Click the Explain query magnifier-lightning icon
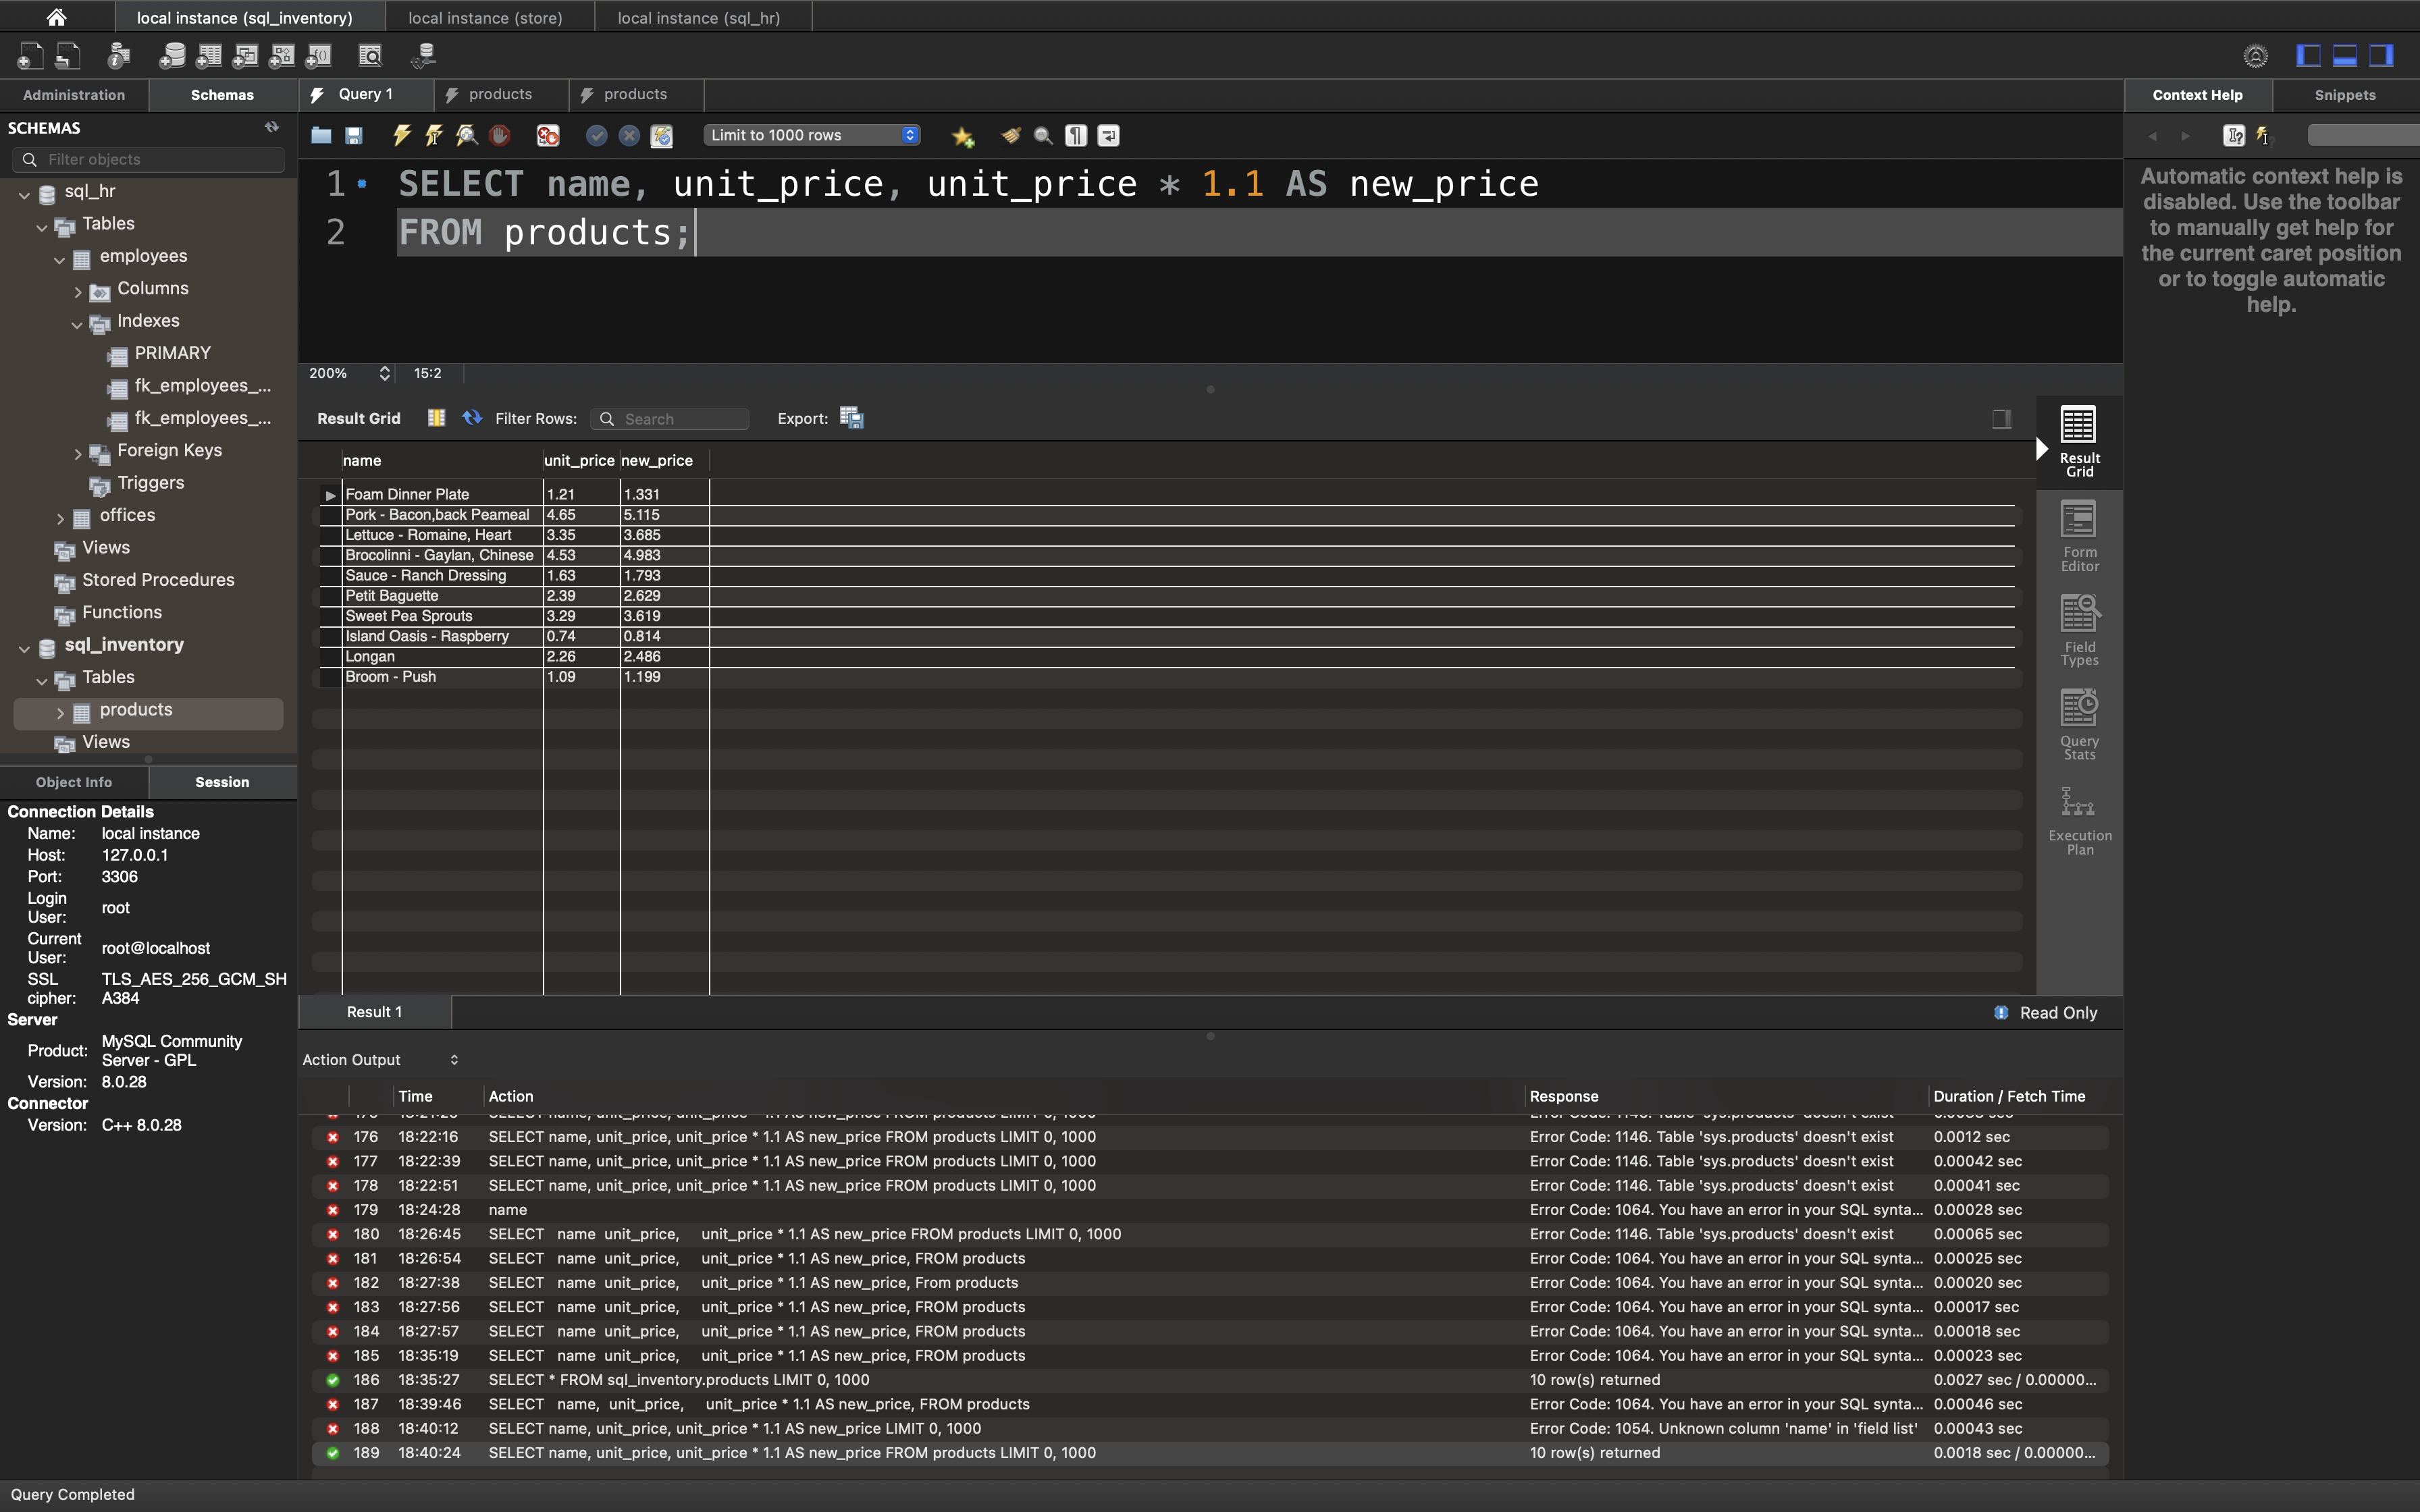This screenshot has height=1512, width=2420. (x=466, y=135)
